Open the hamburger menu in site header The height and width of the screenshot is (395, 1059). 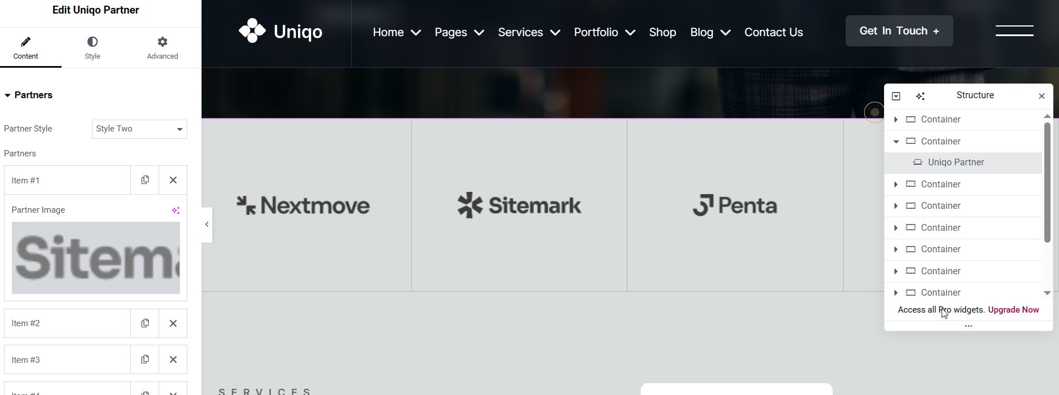click(1014, 31)
